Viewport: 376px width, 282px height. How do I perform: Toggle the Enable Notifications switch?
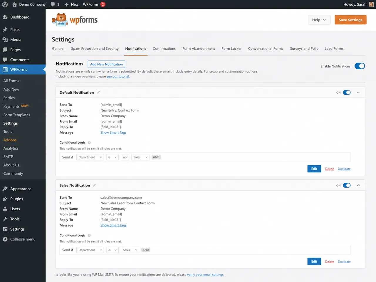tap(360, 66)
